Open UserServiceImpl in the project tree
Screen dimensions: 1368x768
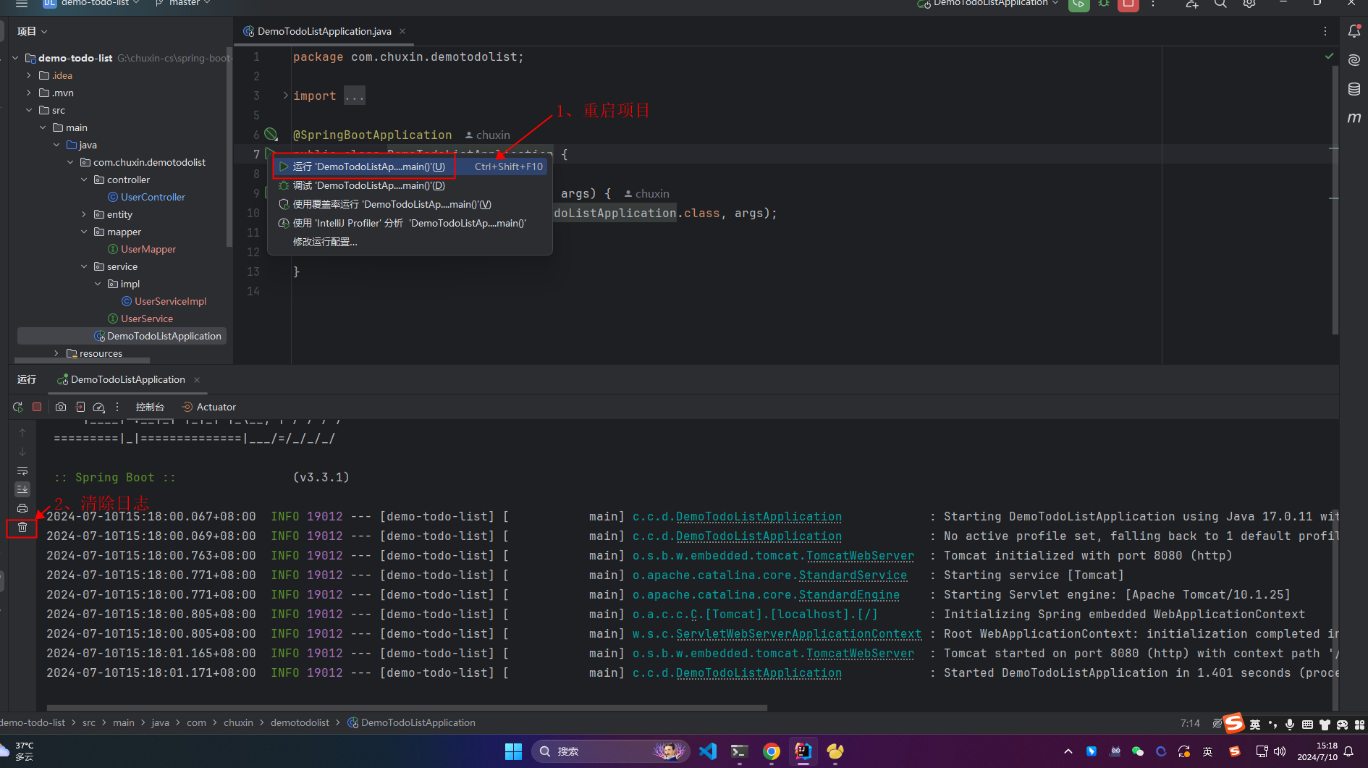(170, 301)
